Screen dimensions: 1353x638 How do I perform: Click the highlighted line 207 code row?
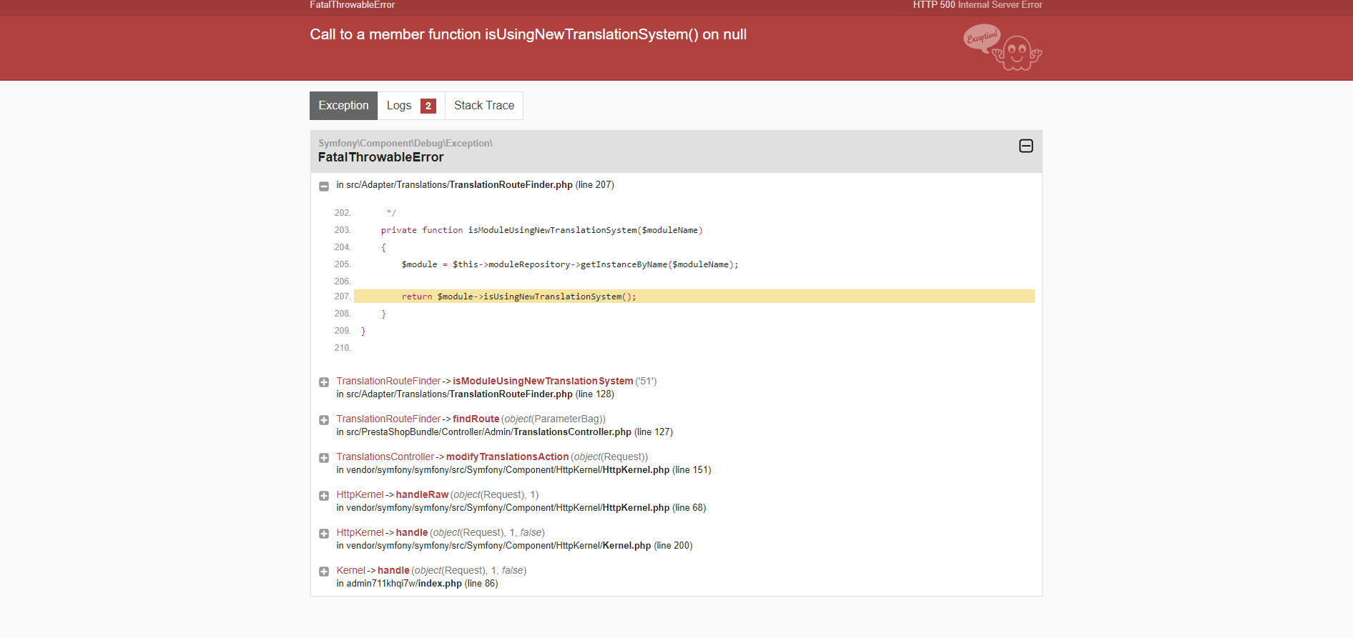[694, 296]
